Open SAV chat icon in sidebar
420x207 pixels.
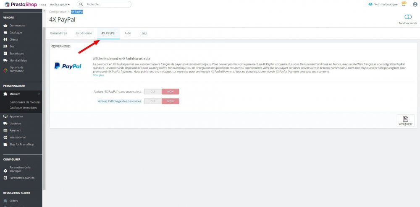coord(5,47)
